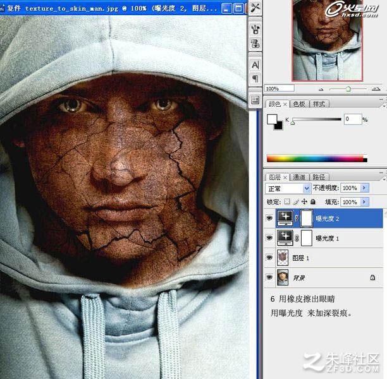The image size is (387, 379).
Task: Hide the 曝光度 1 layer
Action: [269, 238]
